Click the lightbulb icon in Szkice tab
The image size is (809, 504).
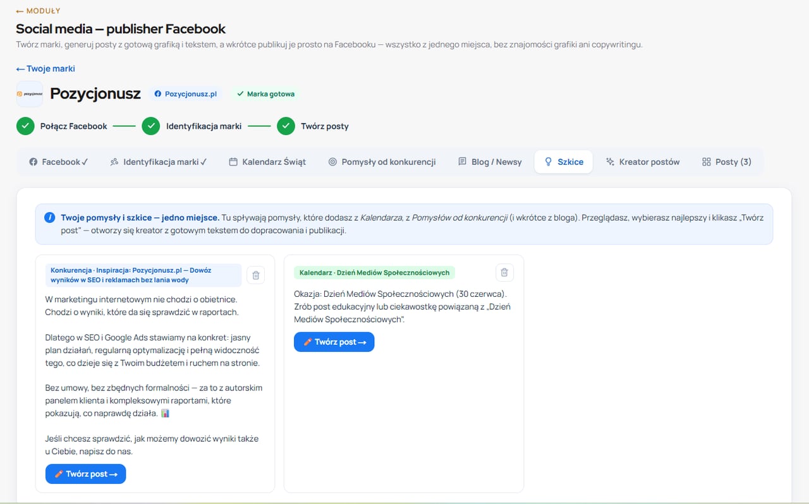[x=549, y=162]
